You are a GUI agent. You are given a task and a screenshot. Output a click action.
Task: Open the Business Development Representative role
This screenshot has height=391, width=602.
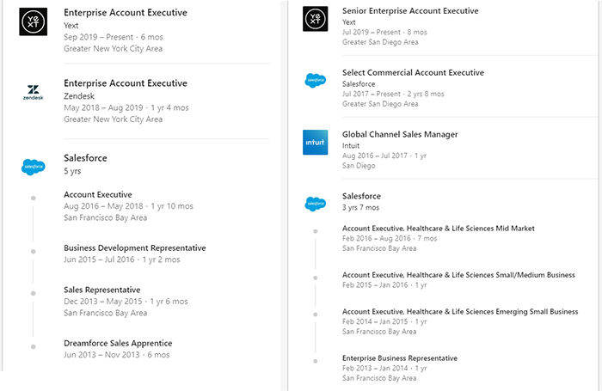134,247
